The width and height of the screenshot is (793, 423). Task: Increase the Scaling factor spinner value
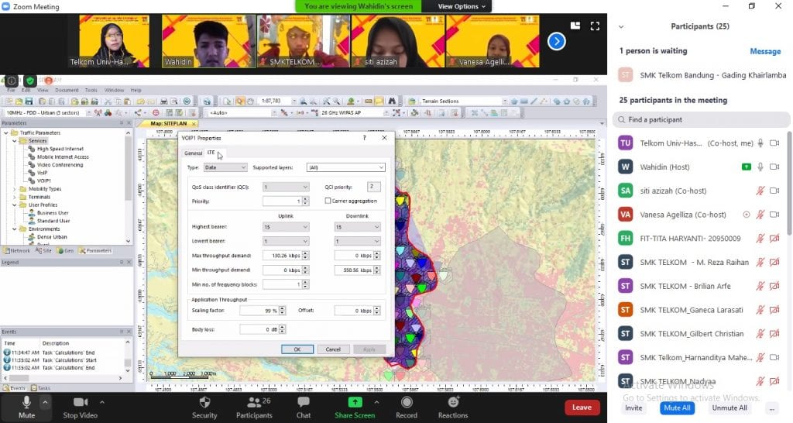click(283, 308)
